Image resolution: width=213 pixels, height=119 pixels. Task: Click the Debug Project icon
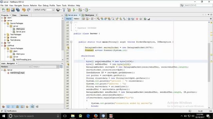pyautogui.click(x=80, y=10)
